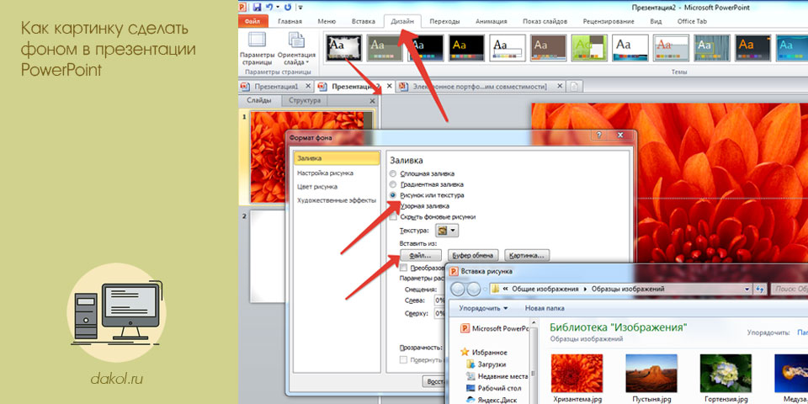Image resolution: width=808 pixels, height=404 pixels.
Task: Select the Настройка рисунка category
Action: [x=325, y=173]
